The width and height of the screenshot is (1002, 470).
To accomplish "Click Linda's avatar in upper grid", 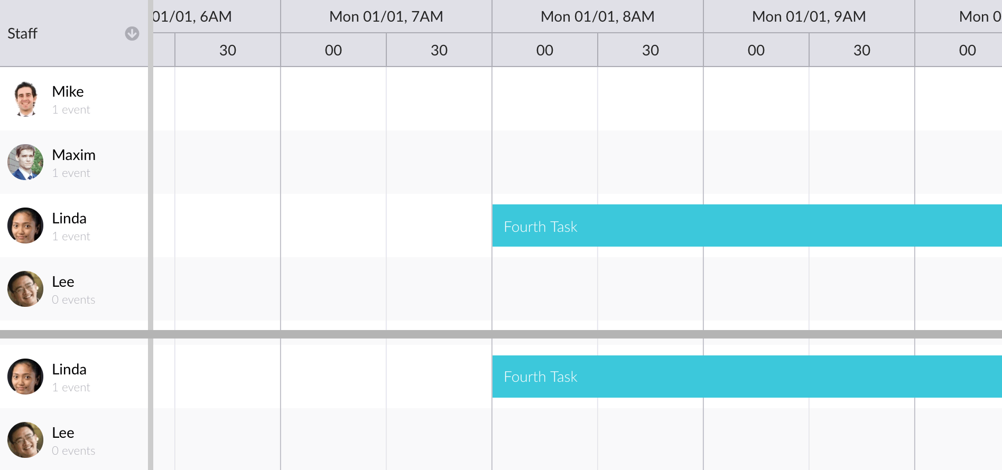I will click(x=25, y=225).
